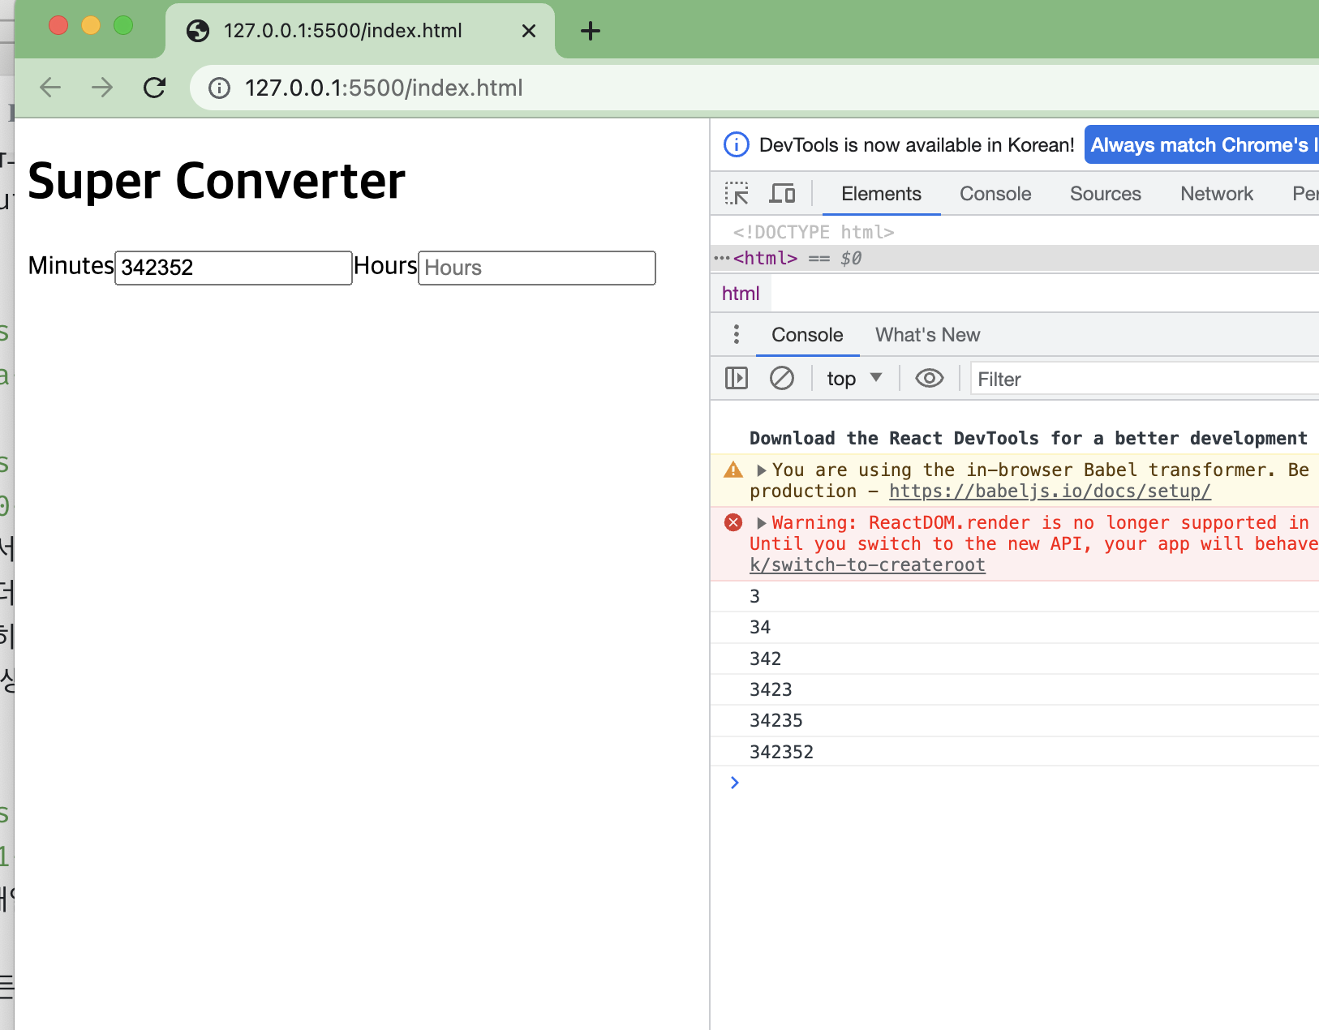This screenshot has width=1319, height=1030.
Task: View site information icon in address bar
Action: [x=220, y=88]
